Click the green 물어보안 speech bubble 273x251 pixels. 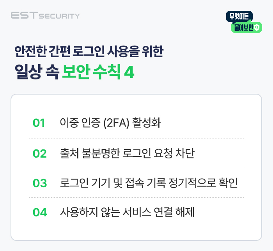click(x=246, y=27)
